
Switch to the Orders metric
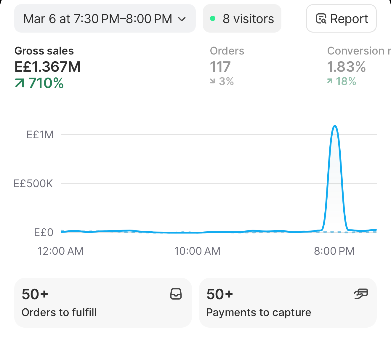pyautogui.click(x=227, y=66)
